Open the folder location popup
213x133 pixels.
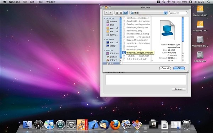pyautogui.click(x=148, y=13)
